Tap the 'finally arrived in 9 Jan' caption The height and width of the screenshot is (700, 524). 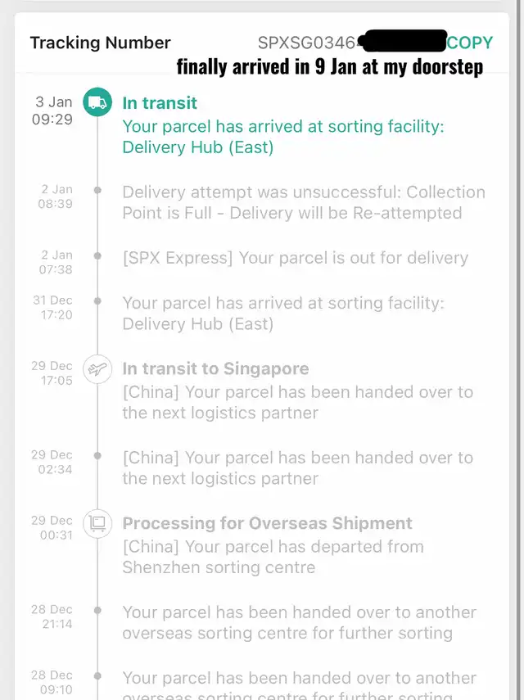coord(329,66)
